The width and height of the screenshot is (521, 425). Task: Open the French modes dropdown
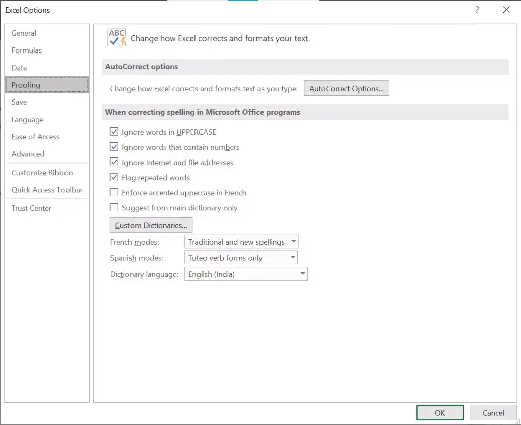tap(241, 242)
